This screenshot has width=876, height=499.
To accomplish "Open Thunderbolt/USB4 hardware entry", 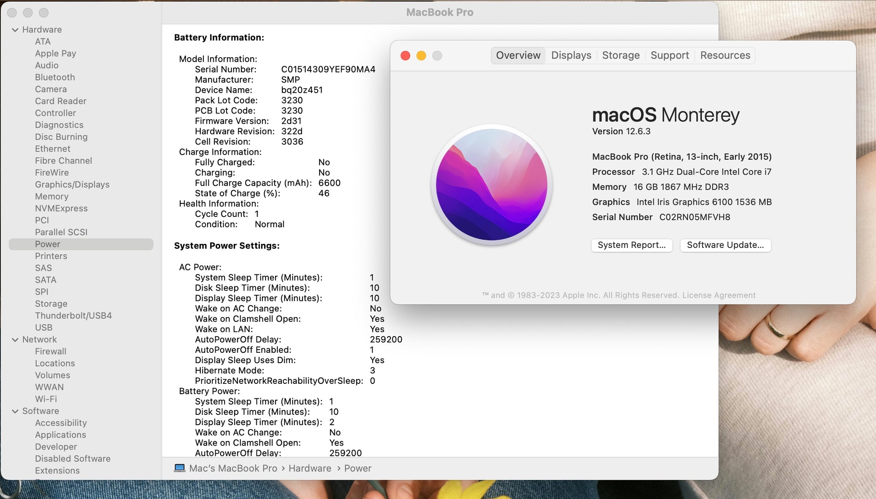I will [x=73, y=315].
